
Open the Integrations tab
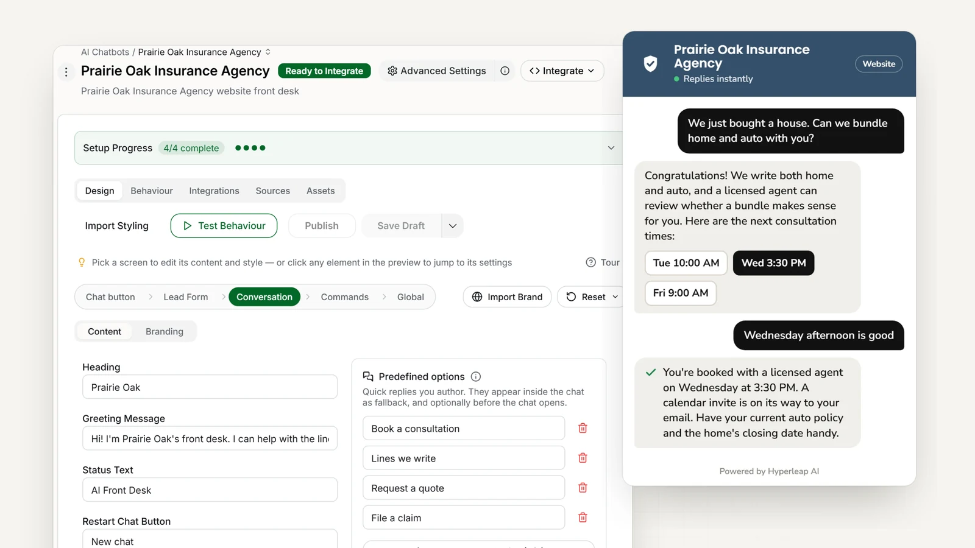tap(214, 191)
